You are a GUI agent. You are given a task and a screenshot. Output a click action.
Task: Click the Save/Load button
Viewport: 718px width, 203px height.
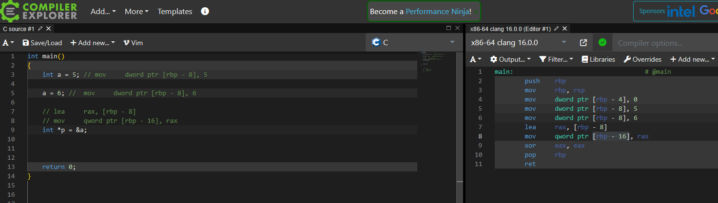42,43
